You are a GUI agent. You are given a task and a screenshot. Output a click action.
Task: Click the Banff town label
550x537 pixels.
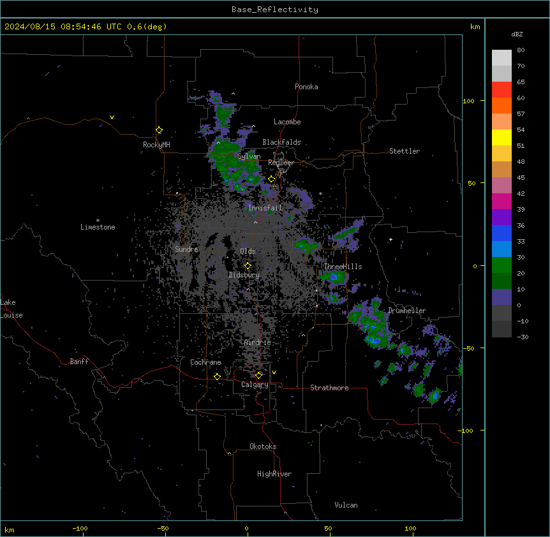[x=79, y=362]
